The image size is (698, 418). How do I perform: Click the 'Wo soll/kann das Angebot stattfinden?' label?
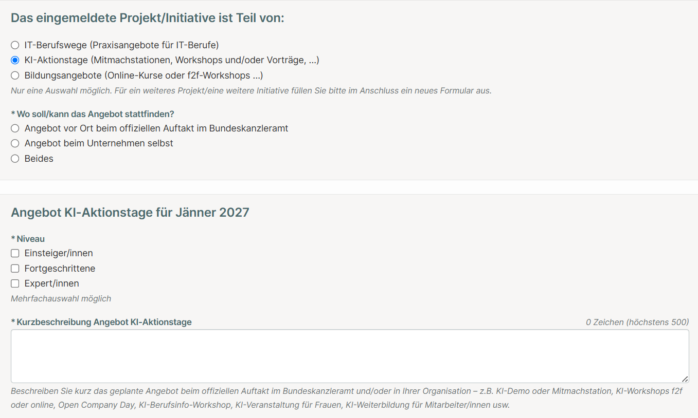pos(93,114)
